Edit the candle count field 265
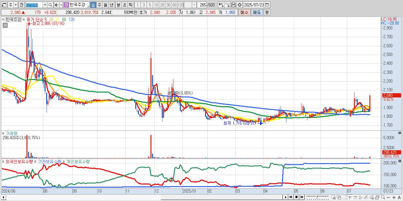This screenshot has width=403, height=201. (202, 5)
